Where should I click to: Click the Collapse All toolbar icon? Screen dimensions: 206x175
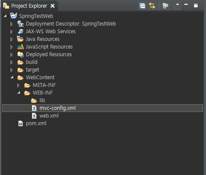(142, 6)
